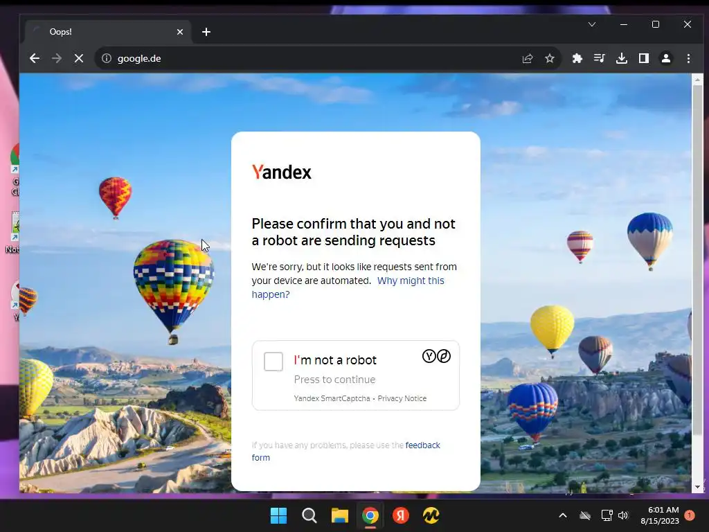
Task: Open the feedback form link
Action: [x=346, y=451]
